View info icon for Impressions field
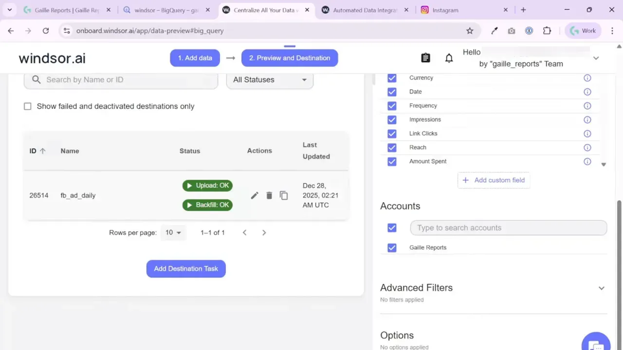This screenshot has width=623, height=350. (x=587, y=120)
